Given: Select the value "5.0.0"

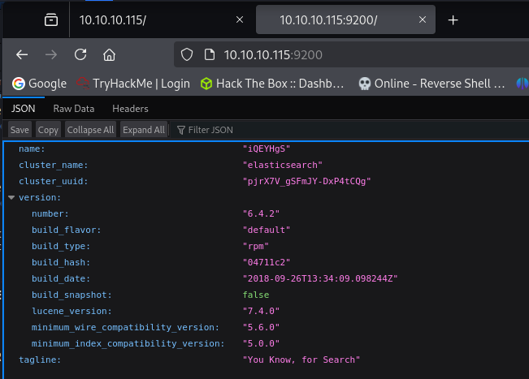Looking at the screenshot, I should pos(261,343).
